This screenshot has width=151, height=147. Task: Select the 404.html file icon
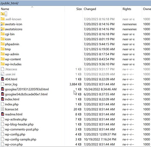click(3, 79)
